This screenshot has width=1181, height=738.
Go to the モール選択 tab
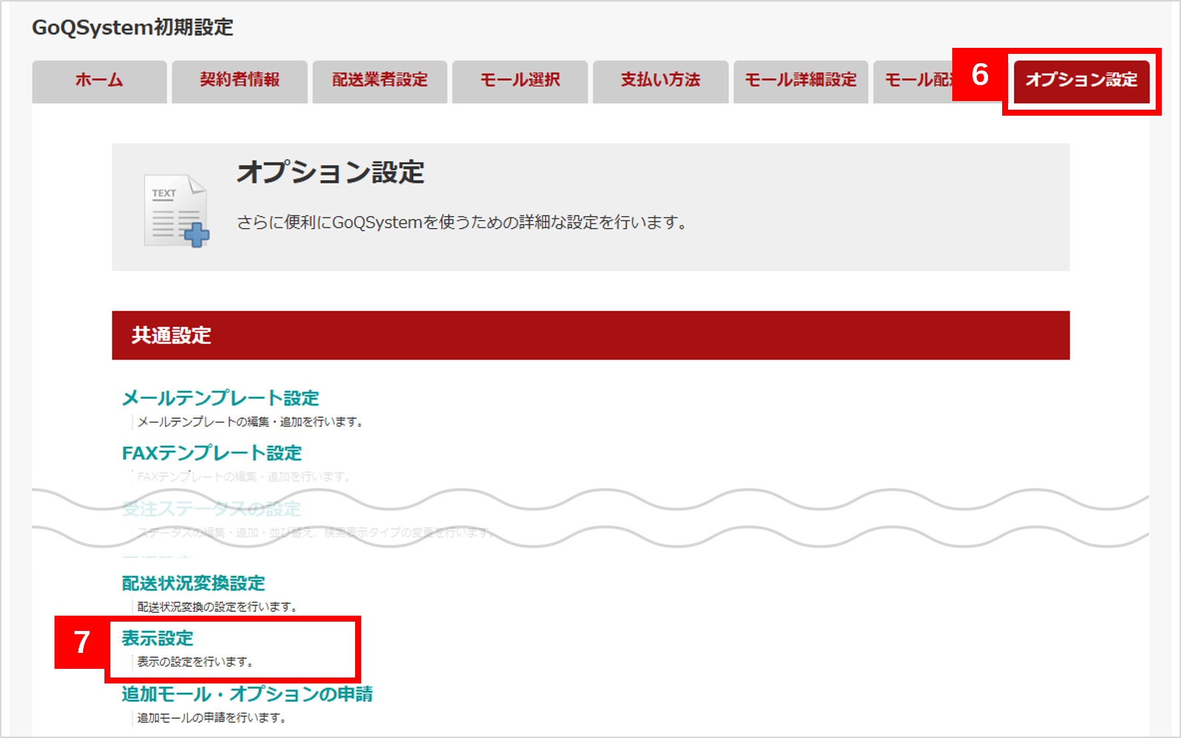520,80
